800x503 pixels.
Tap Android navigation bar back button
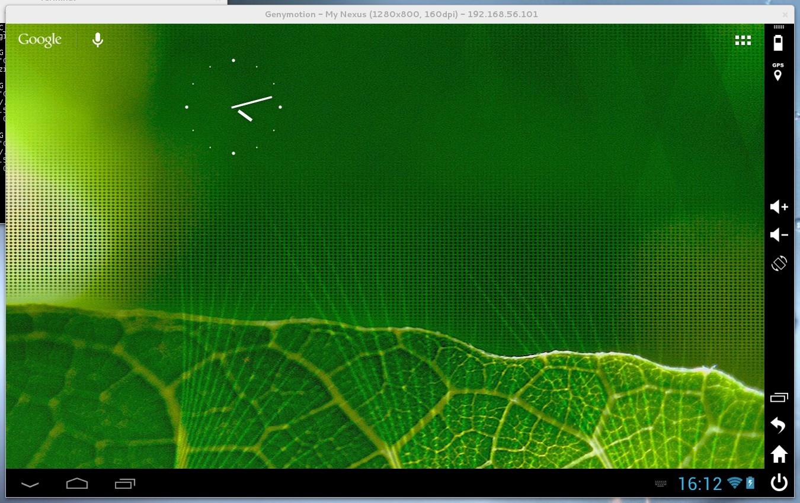30,484
